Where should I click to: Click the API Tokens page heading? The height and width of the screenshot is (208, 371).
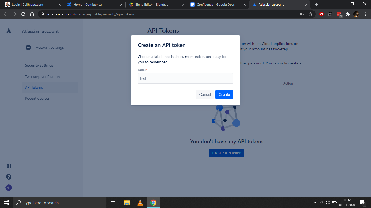coord(163,31)
